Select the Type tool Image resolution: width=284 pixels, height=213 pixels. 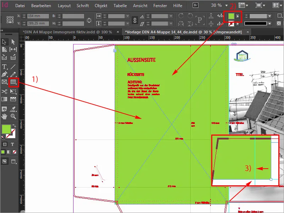[4, 66]
